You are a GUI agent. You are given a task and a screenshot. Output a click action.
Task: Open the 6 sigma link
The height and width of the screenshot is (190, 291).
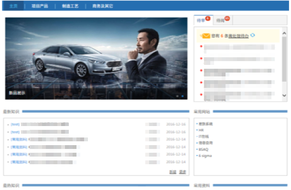click(x=205, y=156)
